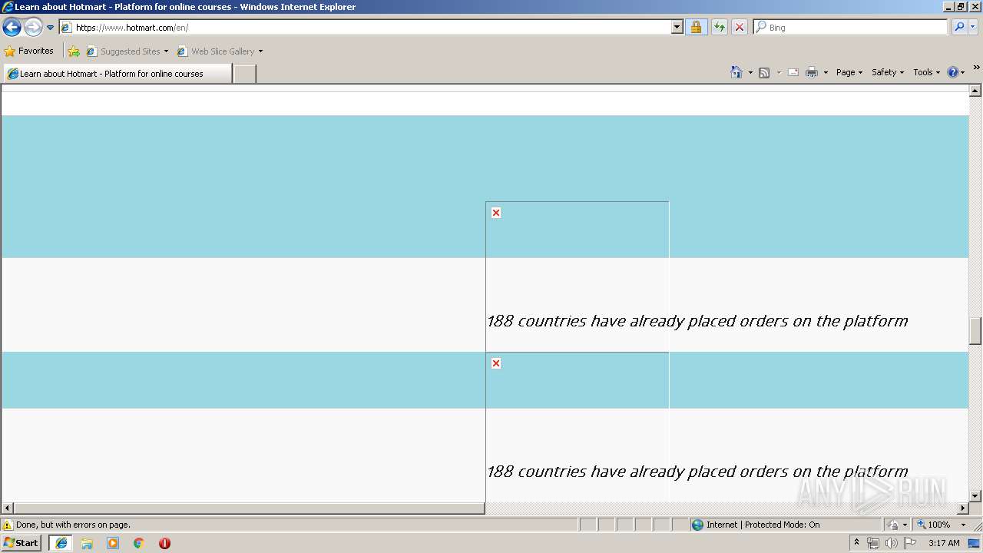Open the Read Mail envelope icon

(793, 72)
